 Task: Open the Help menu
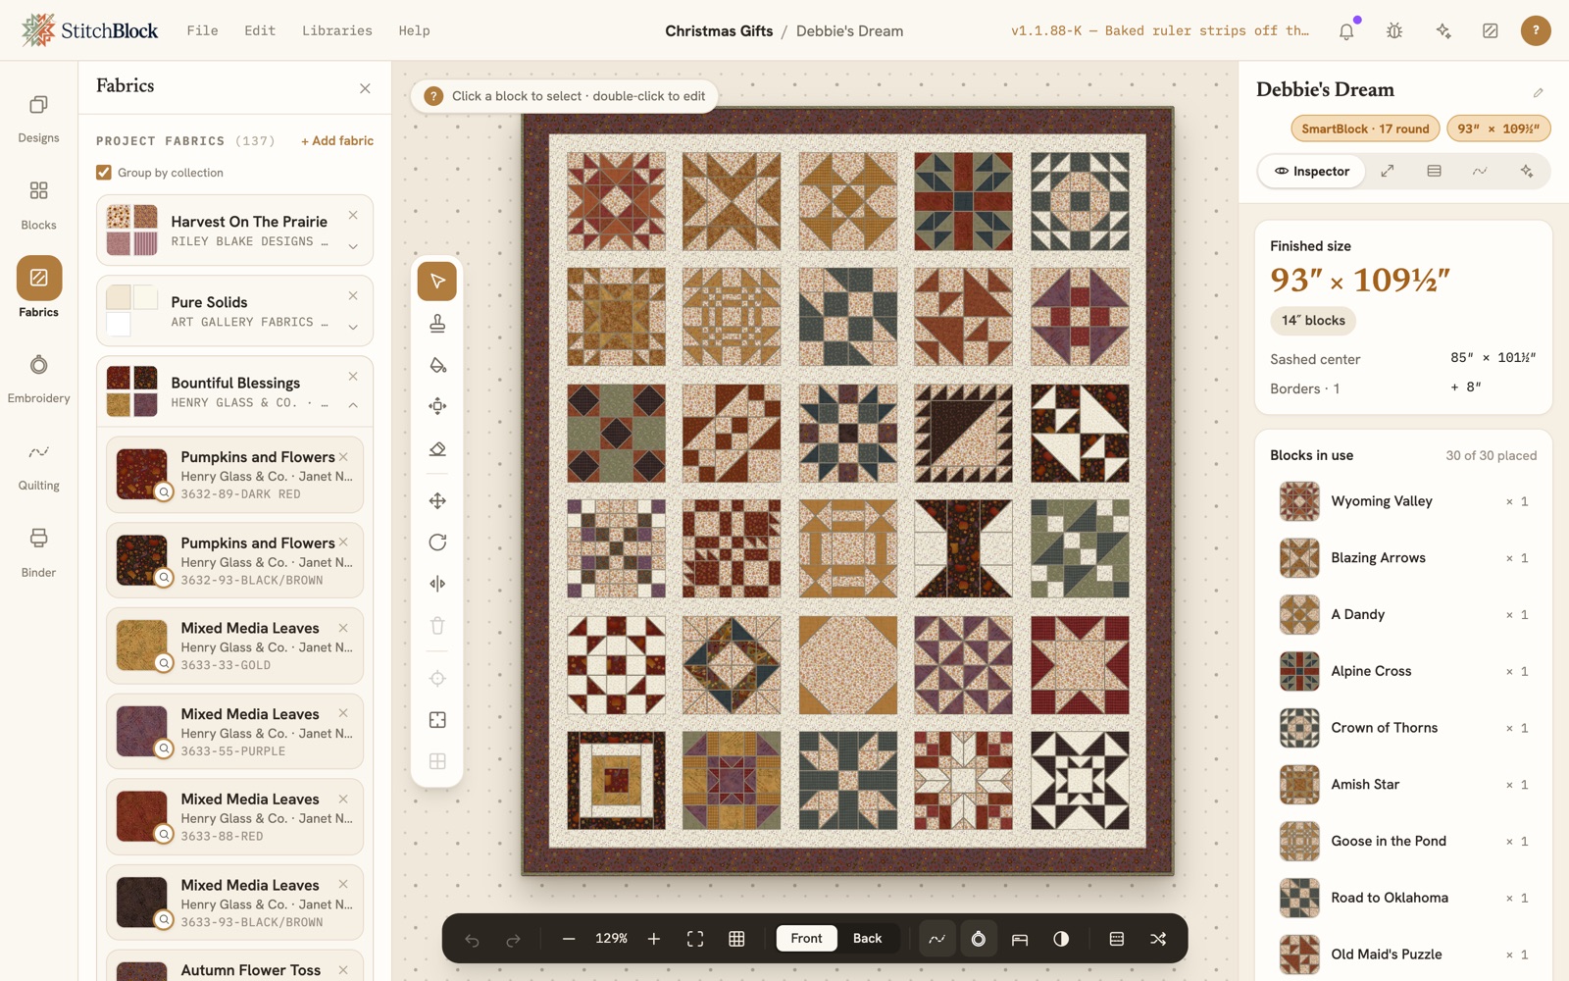tap(414, 30)
